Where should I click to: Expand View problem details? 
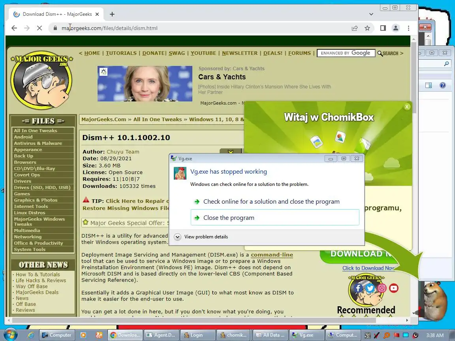pyautogui.click(x=201, y=237)
